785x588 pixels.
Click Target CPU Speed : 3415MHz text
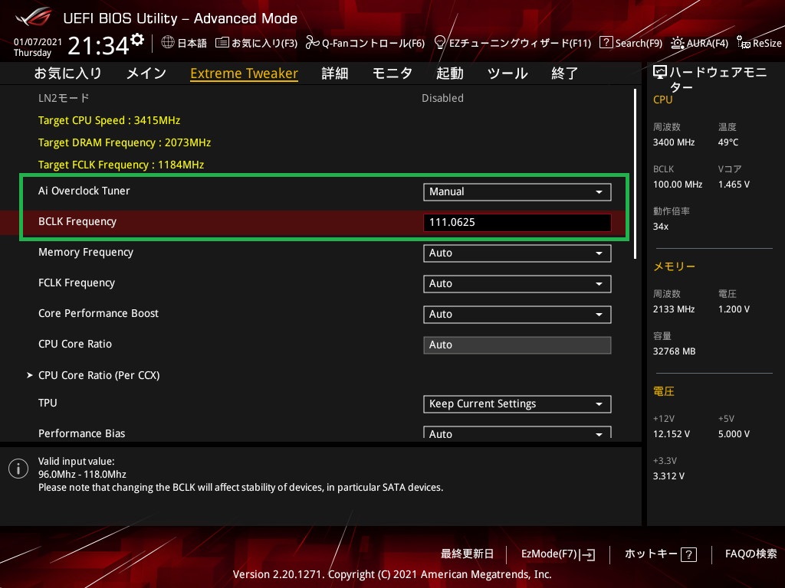[109, 120]
